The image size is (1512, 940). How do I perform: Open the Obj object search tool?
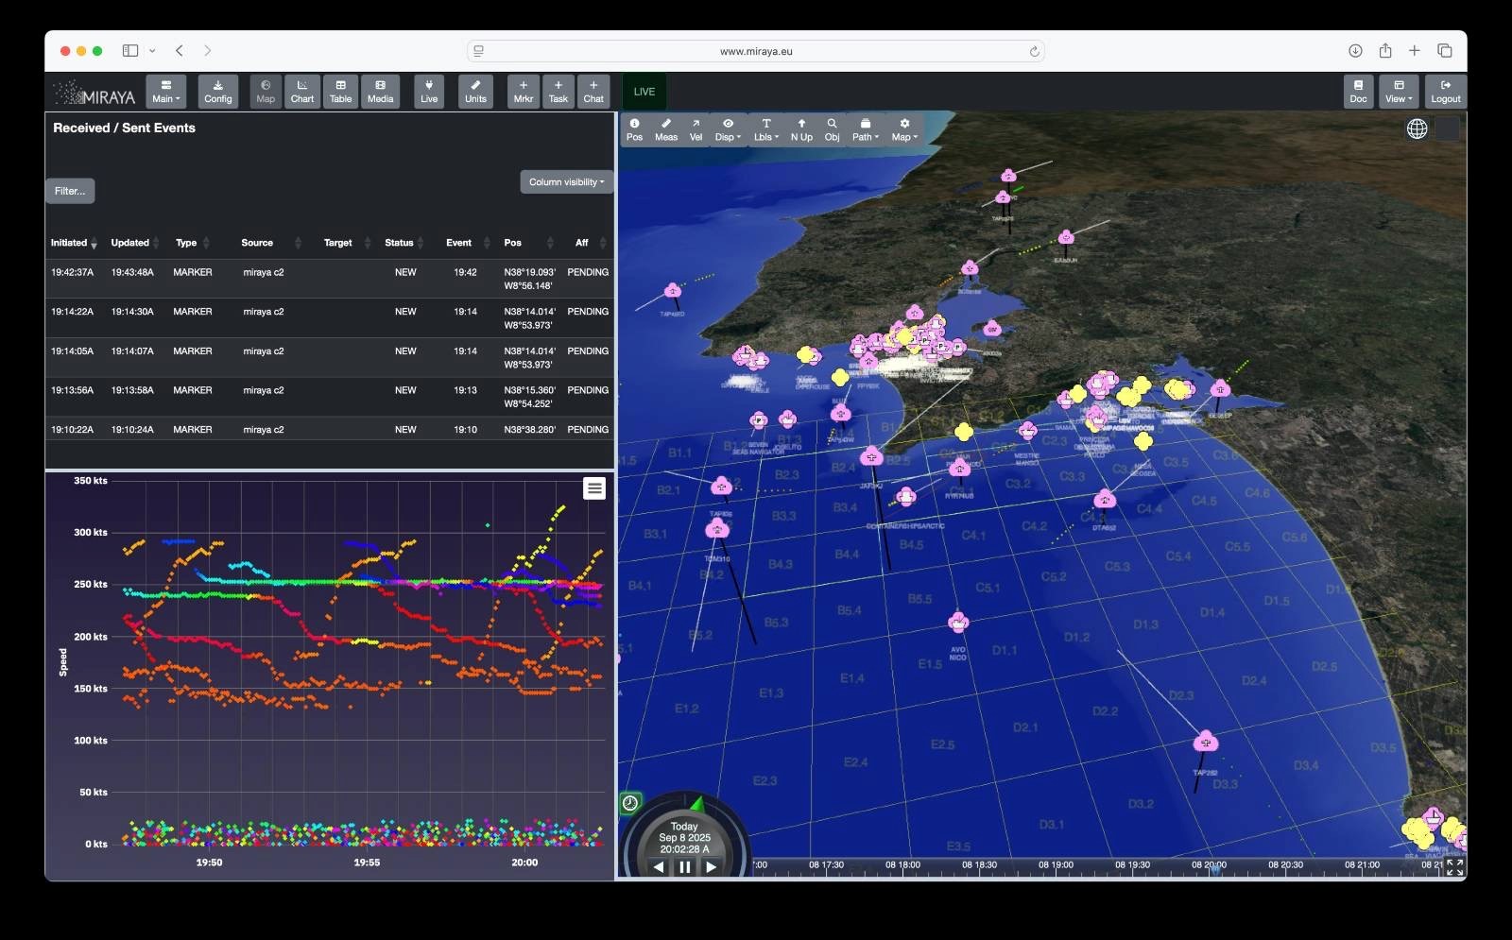pyautogui.click(x=832, y=129)
